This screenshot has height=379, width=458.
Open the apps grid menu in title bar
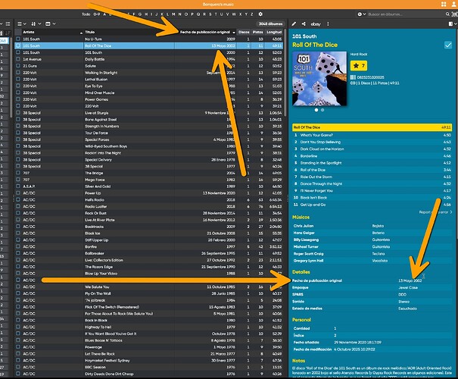pyautogui.click(x=444, y=4)
